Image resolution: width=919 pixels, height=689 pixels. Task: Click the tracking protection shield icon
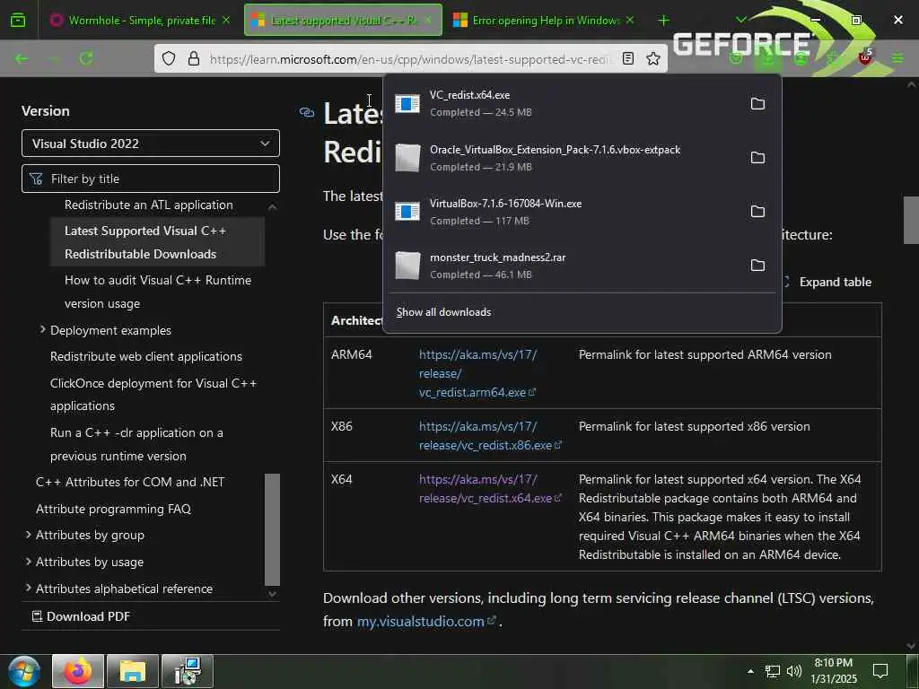(x=169, y=58)
